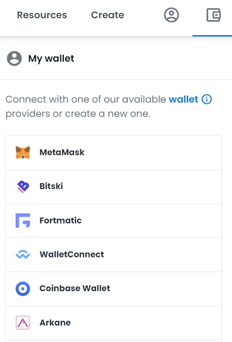Click the Arkane logo icon
232x342 pixels.
coord(23,323)
